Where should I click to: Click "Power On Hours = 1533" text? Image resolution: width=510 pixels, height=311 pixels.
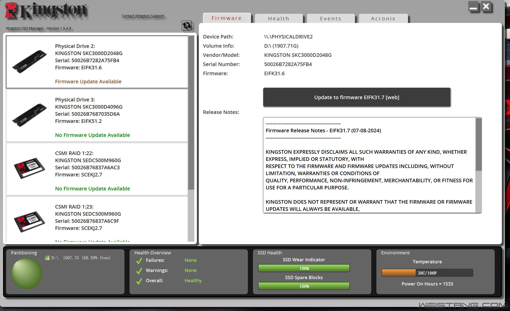tap(427, 284)
